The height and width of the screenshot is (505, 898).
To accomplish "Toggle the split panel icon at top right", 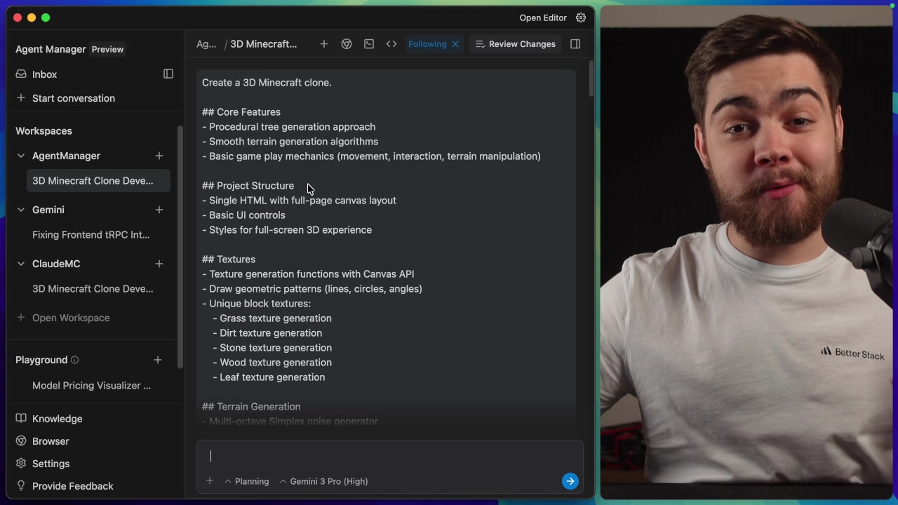I will 575,43.
